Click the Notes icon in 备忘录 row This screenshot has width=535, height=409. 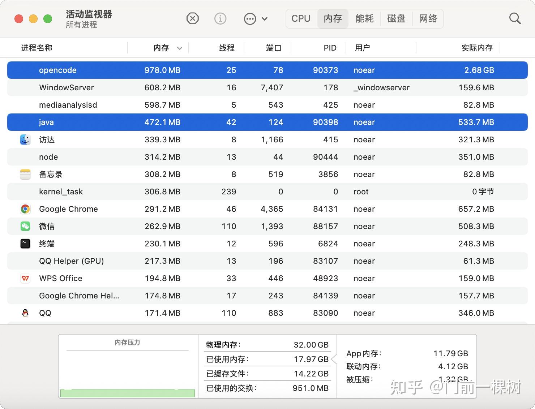pos(25,174)
